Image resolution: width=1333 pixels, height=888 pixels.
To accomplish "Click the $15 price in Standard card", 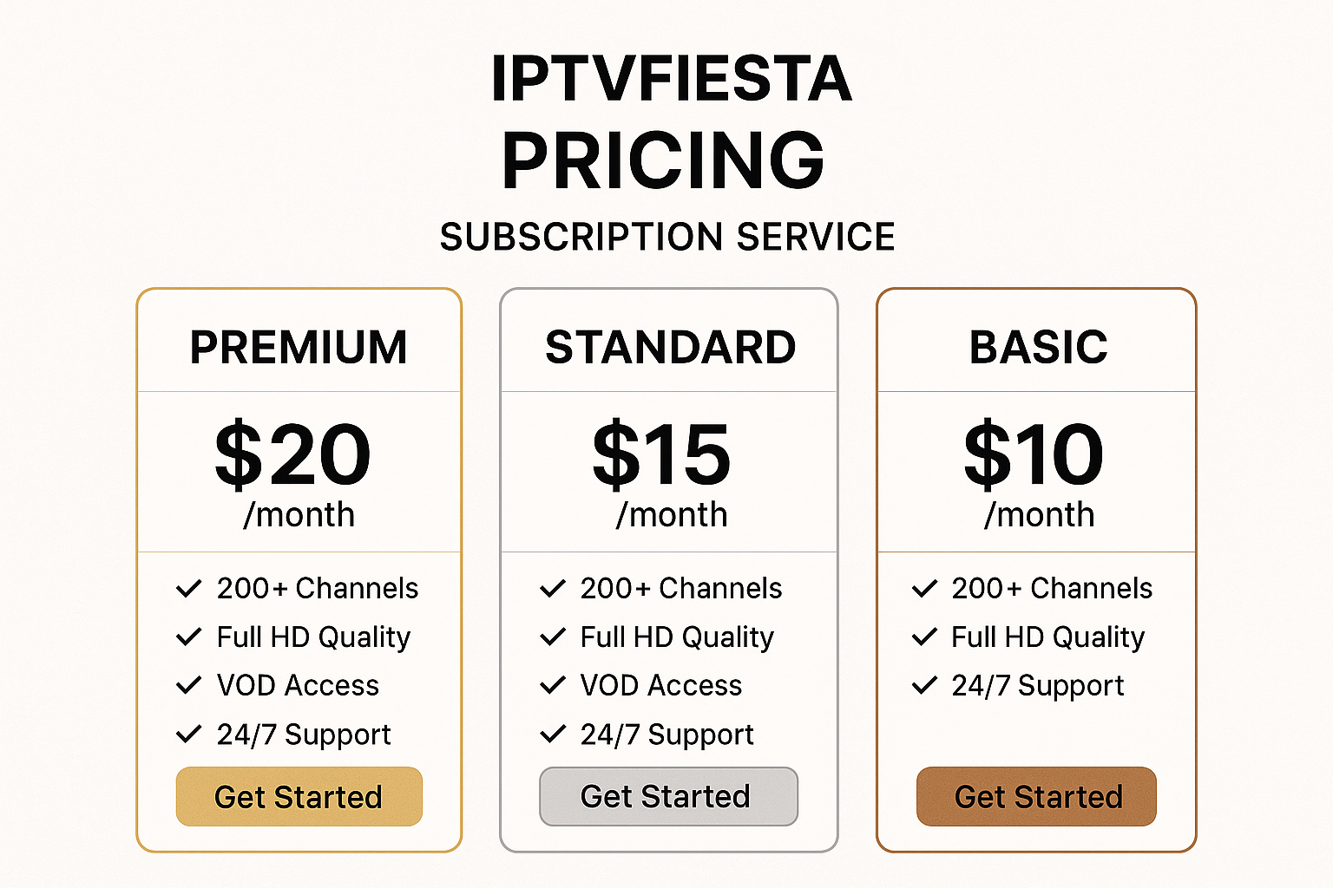I will [661, 454].
